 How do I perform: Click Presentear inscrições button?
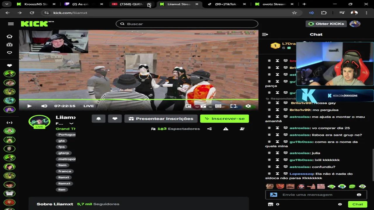pos(161,119)
